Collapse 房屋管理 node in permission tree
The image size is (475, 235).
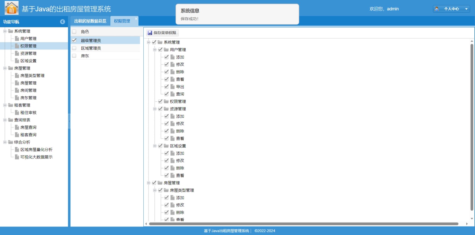pyautogui.click(x=148, y=183)
